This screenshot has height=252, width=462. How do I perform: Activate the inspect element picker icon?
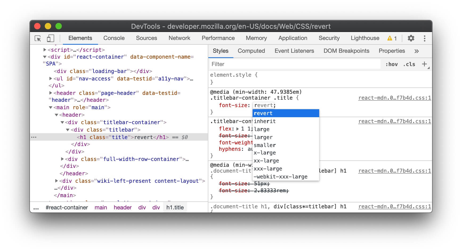pos(38,38)
